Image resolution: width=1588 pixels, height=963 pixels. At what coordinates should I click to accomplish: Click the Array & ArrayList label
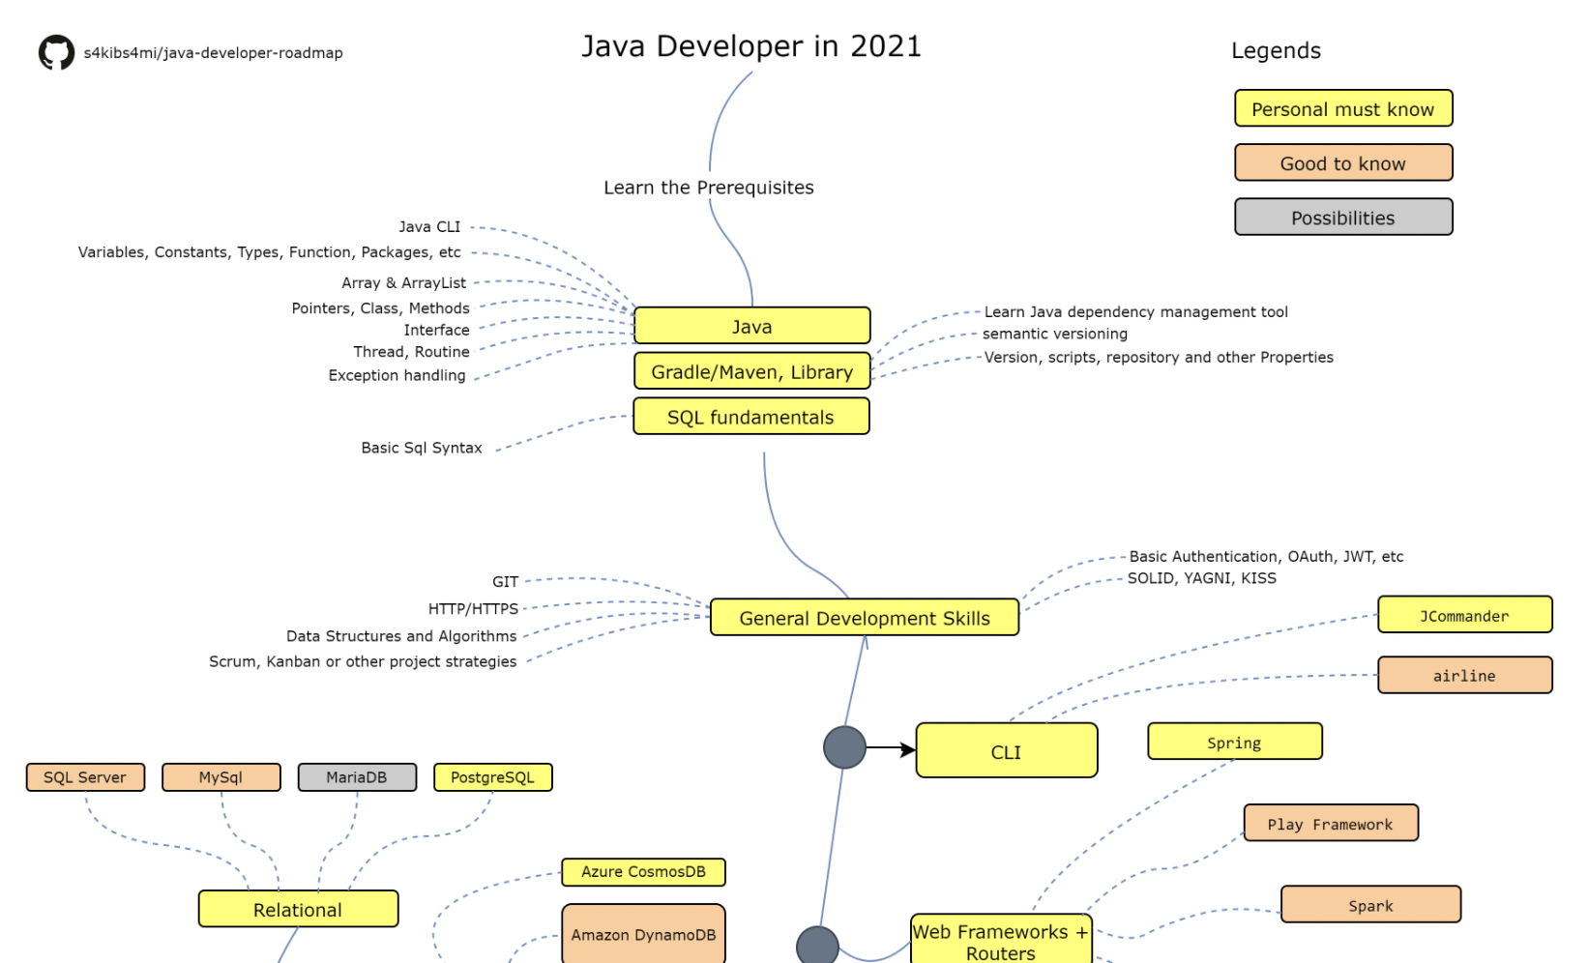403,283
